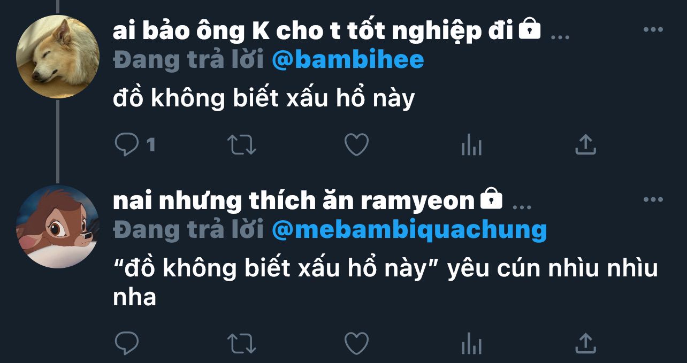This screenshot has width=687, height=363.
Task: Open second tweet text quoting "đồ không biết xấu hổ này"
Action: point(385,283)
